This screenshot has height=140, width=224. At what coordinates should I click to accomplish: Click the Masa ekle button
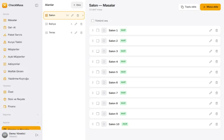tap(210, 7)
